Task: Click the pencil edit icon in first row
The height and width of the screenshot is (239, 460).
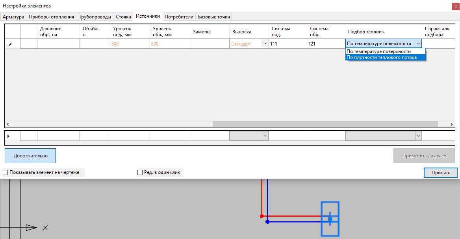Action: point(9,44)
